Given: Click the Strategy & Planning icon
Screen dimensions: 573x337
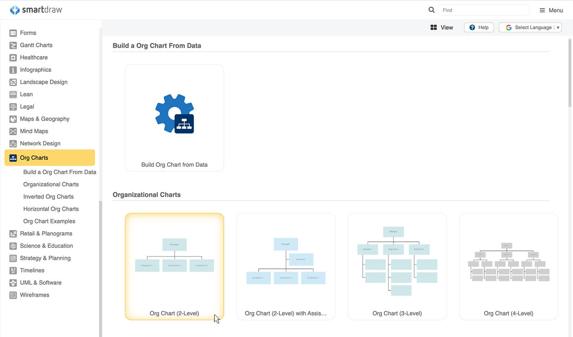Looking at the screenshot, I should (x=13, y=258).
